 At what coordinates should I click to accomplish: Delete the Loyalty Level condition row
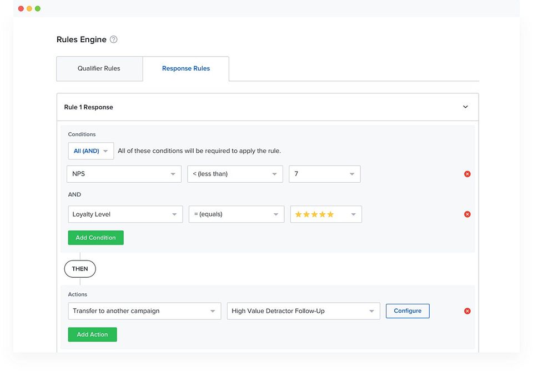click(x=467, y=214)
